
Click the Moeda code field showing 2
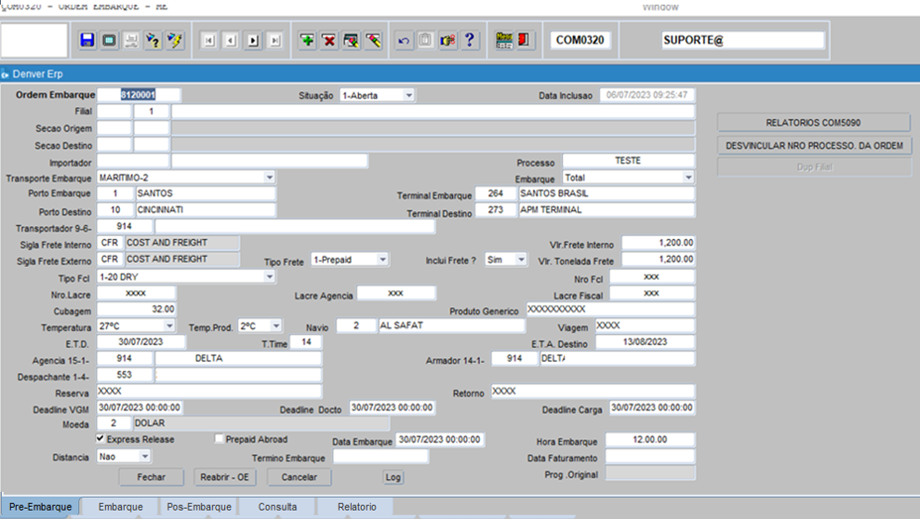coord(113,423)
